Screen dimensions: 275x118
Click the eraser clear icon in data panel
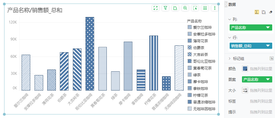point(271,12)
